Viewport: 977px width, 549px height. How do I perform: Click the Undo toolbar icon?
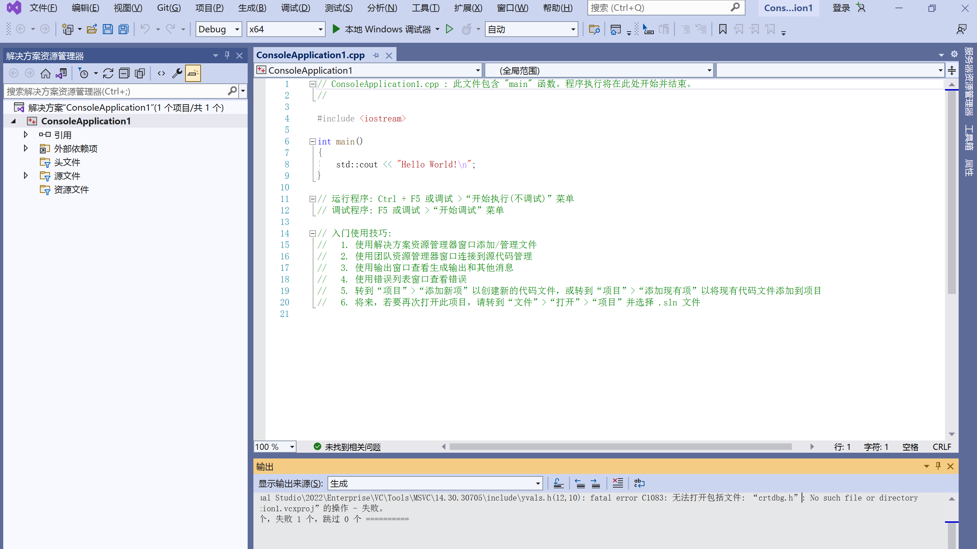(145, 29)
